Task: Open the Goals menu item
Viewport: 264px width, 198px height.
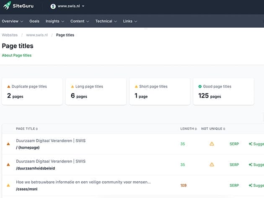Action: click(x=34, y=21)
